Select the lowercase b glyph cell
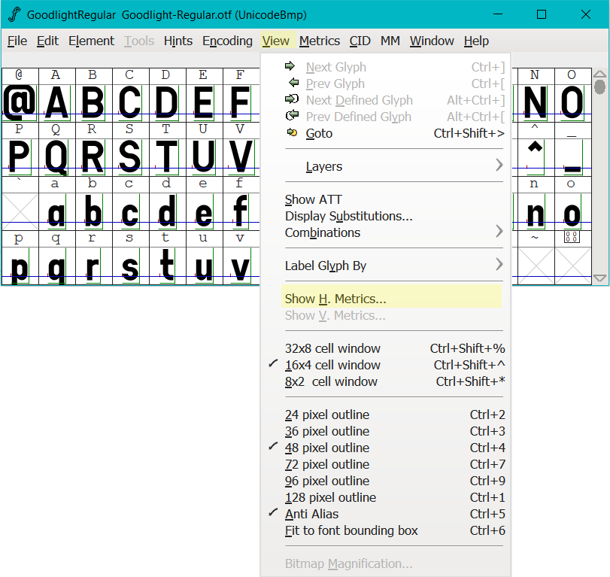The width and height of the screenshot is (610, 577). 94,211
